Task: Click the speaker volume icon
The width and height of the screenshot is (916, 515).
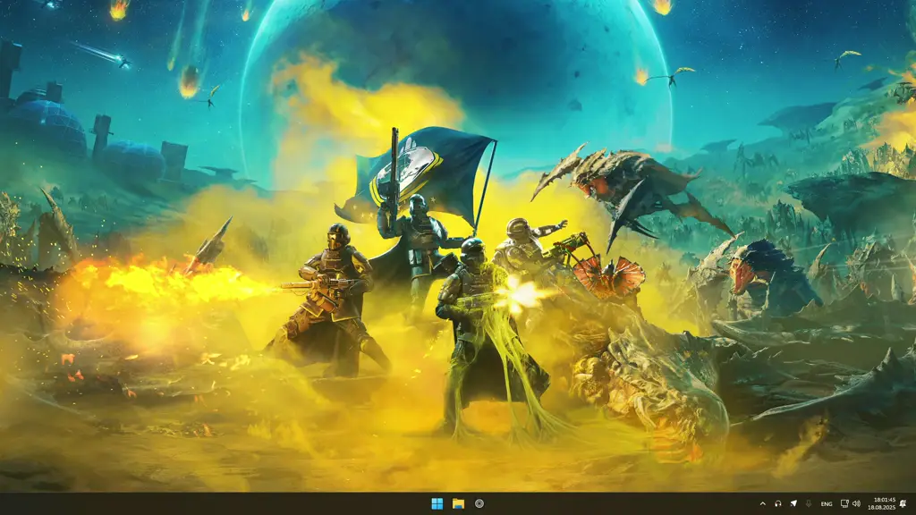Action: pyautogui.click(x=856, y=503)
